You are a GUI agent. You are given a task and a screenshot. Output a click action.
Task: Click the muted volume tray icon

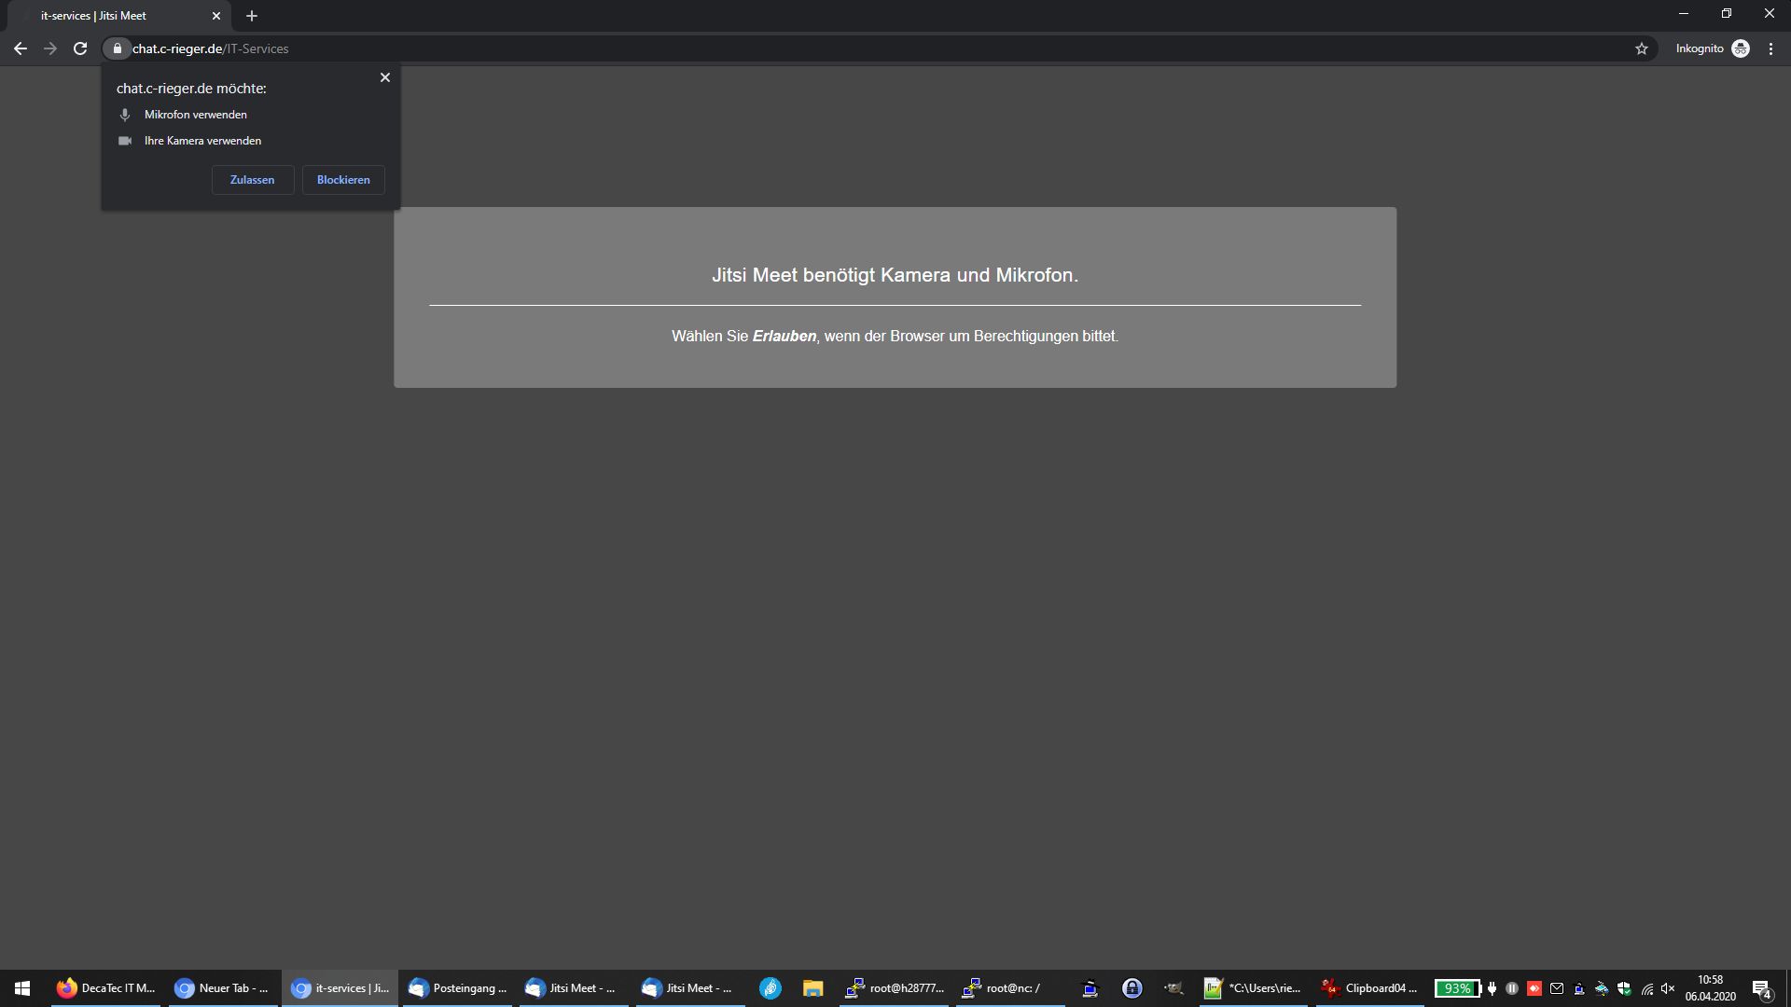[1669, 988]
